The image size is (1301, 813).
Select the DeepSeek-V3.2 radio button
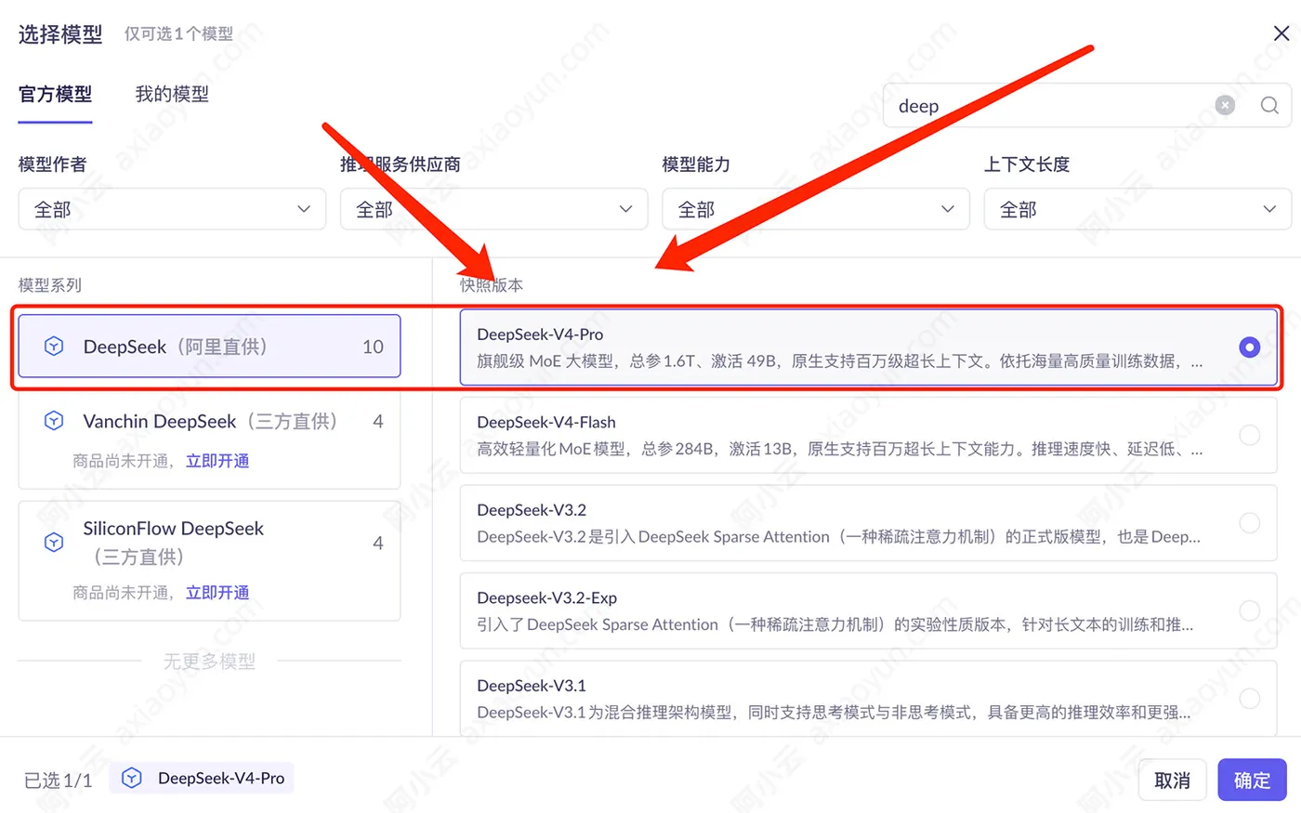pyautogui.click(x=1249, y=522)
